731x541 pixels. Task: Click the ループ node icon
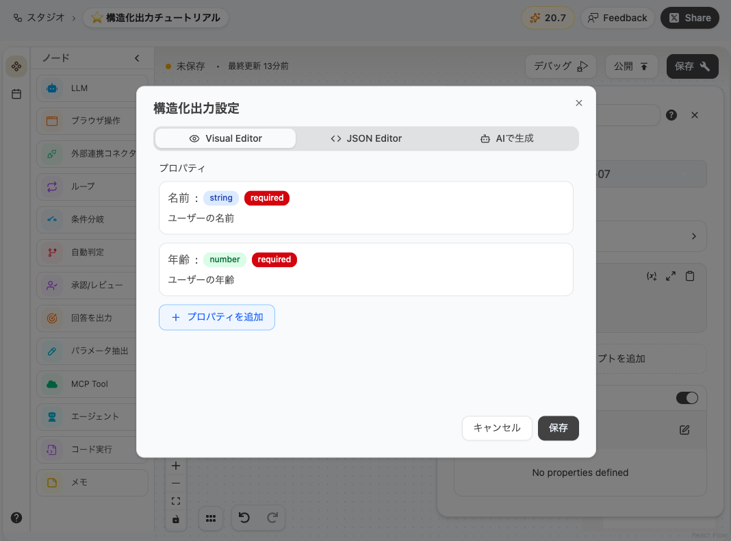pyautogui.click(x=51, y=186)
